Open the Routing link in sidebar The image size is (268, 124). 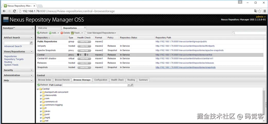(8, 62)
